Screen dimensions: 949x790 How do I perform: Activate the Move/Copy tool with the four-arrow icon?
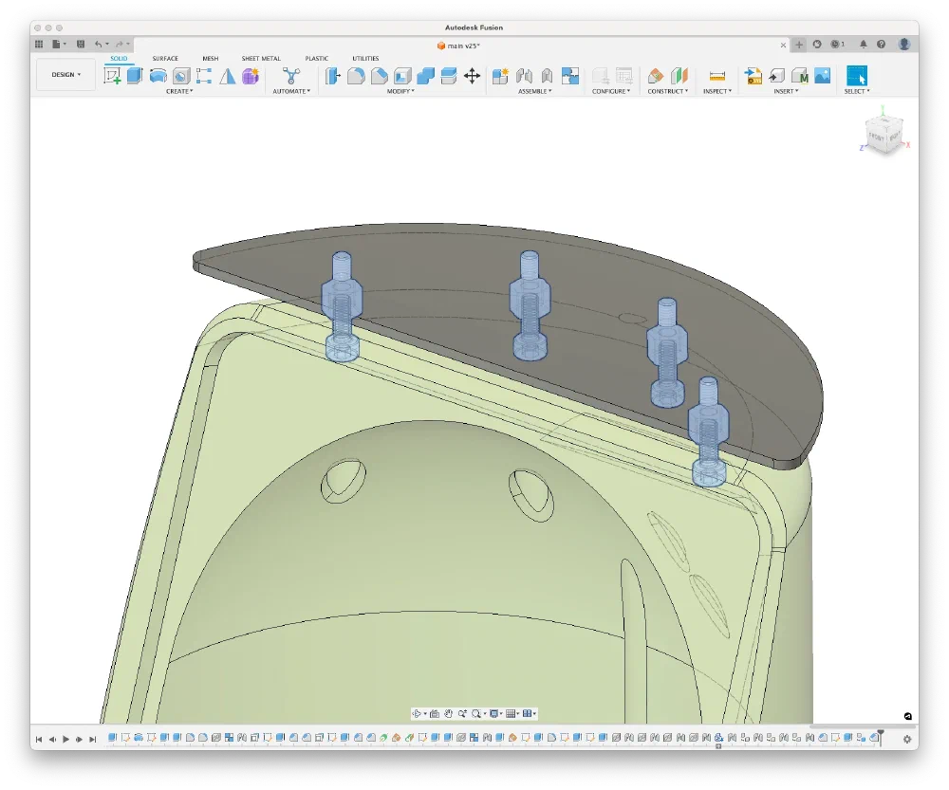pyautogui.click(x=472, y=76)
